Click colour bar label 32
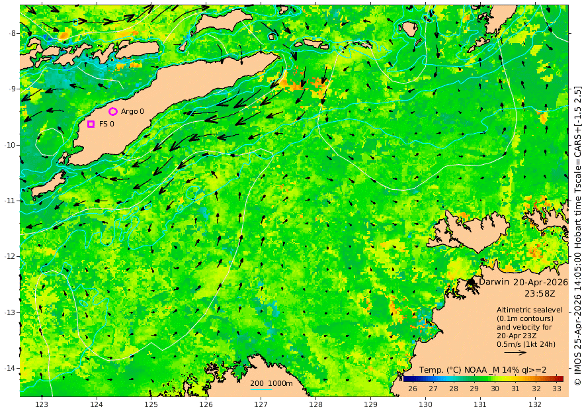 [536, 389]
